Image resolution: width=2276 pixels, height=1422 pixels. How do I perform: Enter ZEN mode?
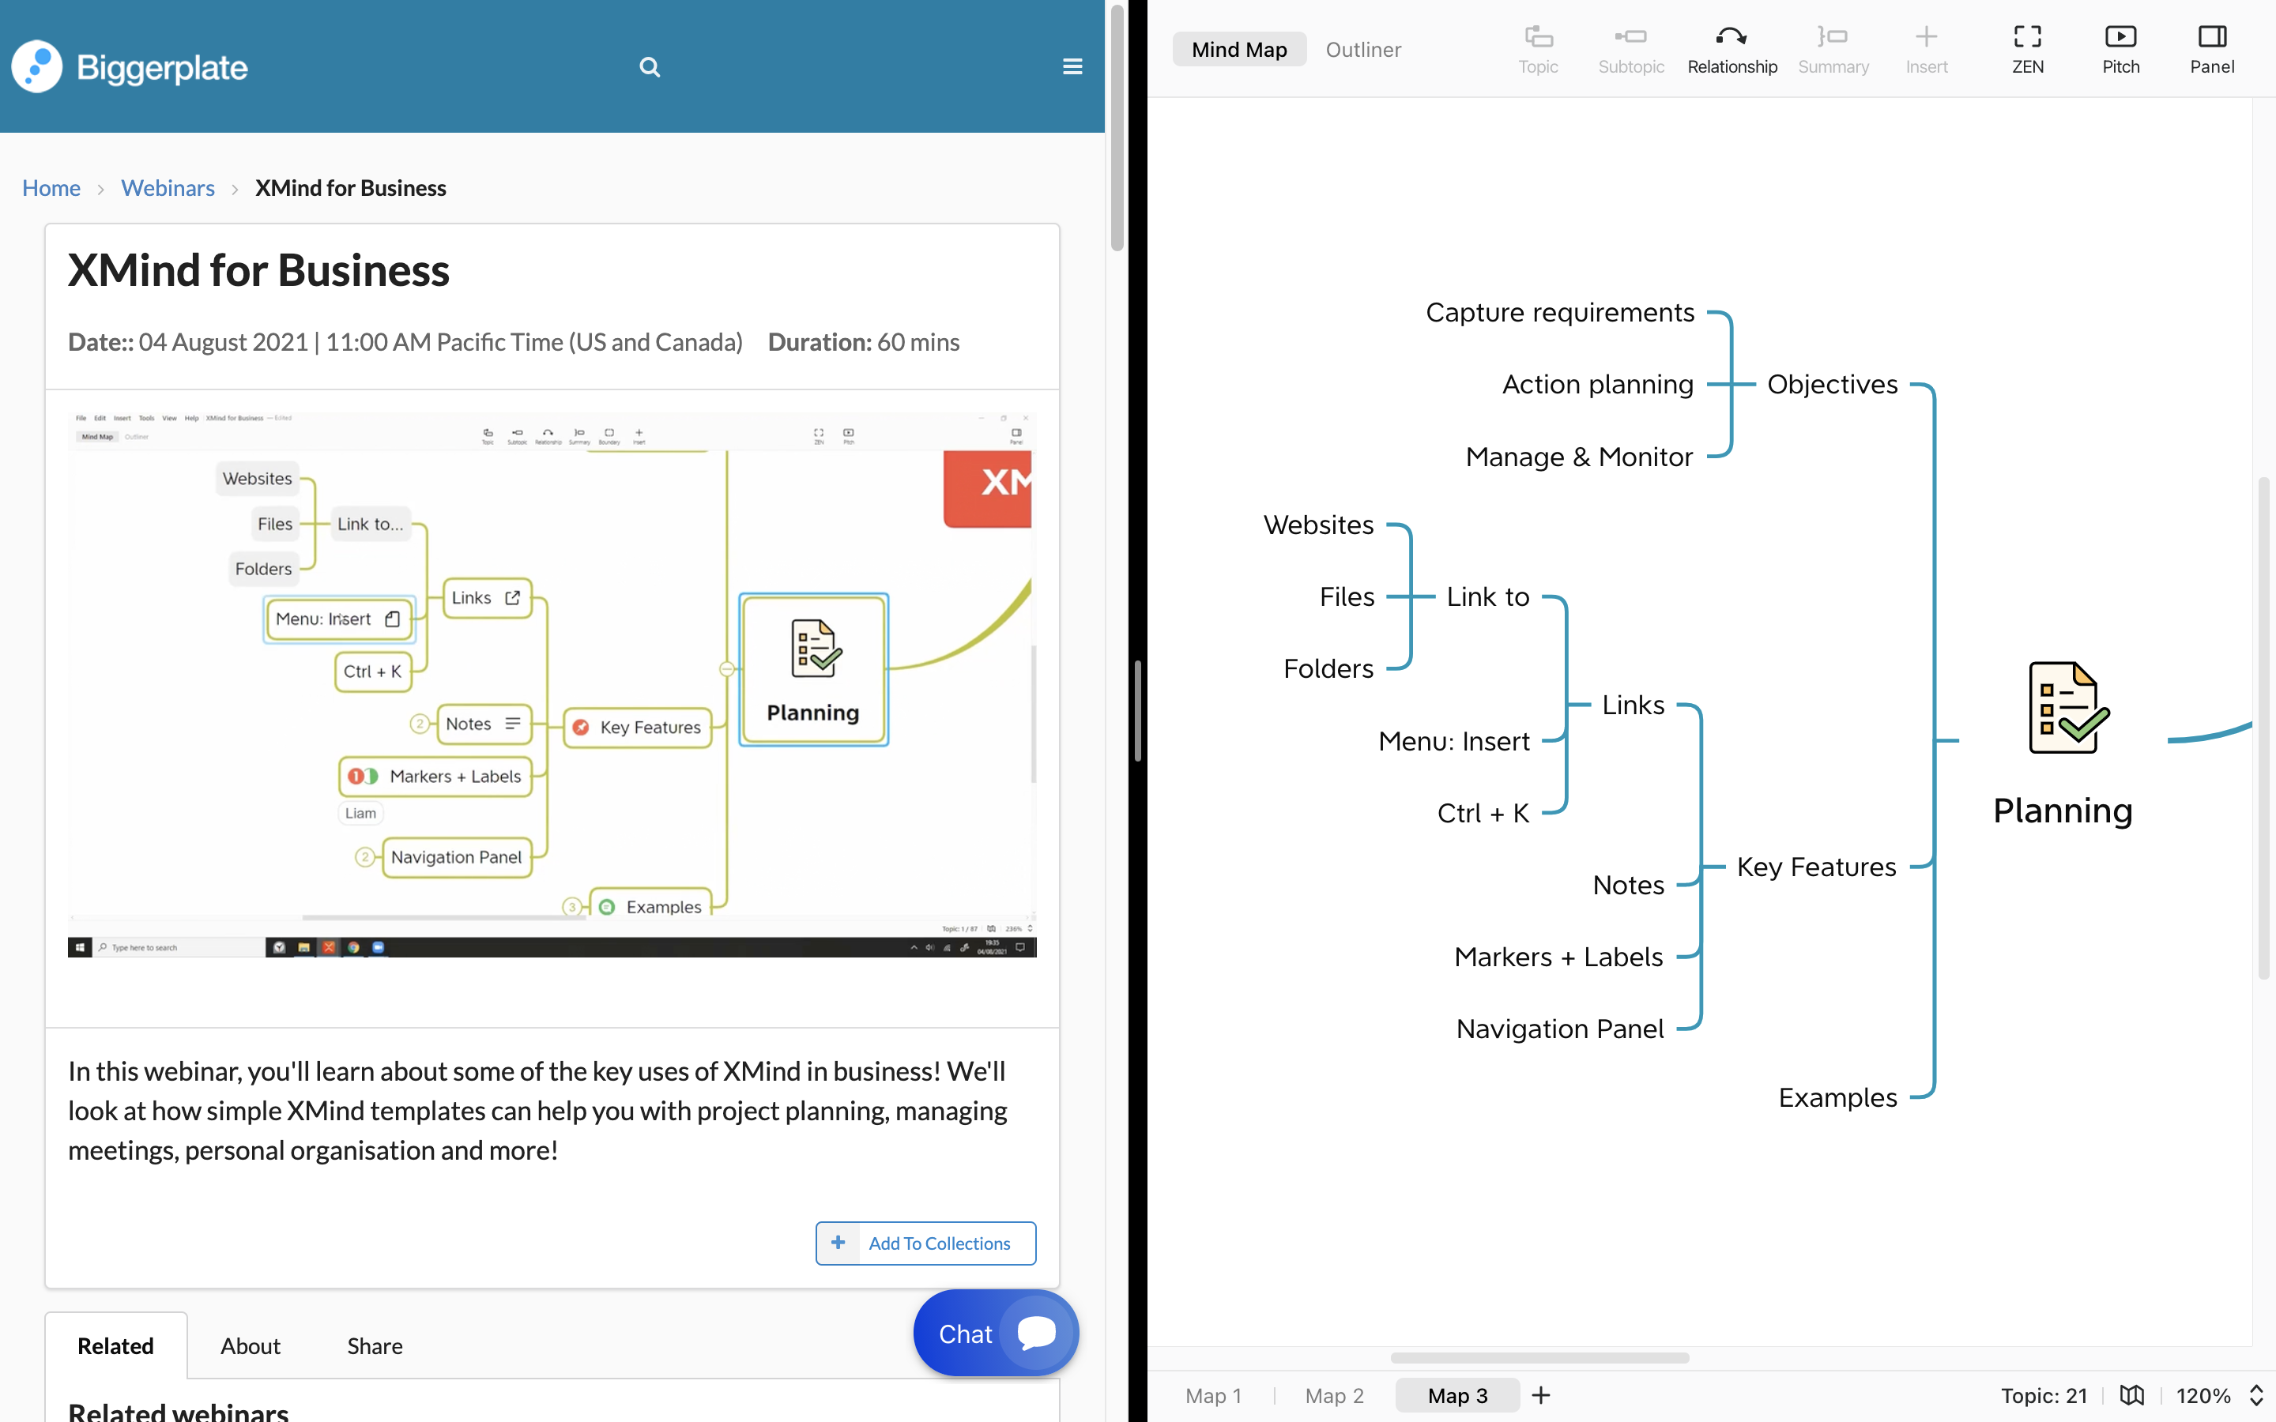[2027, 50]
